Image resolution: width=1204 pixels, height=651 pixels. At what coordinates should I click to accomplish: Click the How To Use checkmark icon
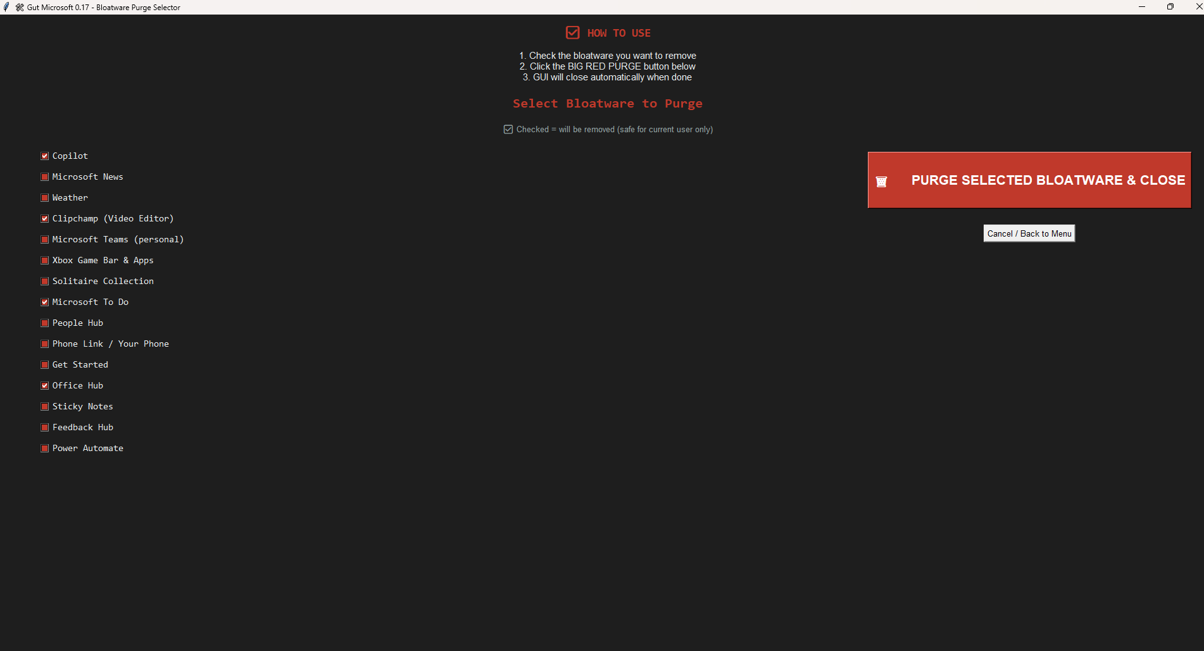573,33
